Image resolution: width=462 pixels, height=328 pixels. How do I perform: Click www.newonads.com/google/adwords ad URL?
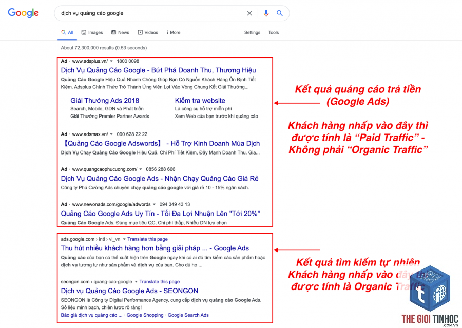coord(111,204)
